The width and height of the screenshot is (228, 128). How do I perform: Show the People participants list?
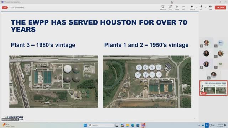coord(177,7)
